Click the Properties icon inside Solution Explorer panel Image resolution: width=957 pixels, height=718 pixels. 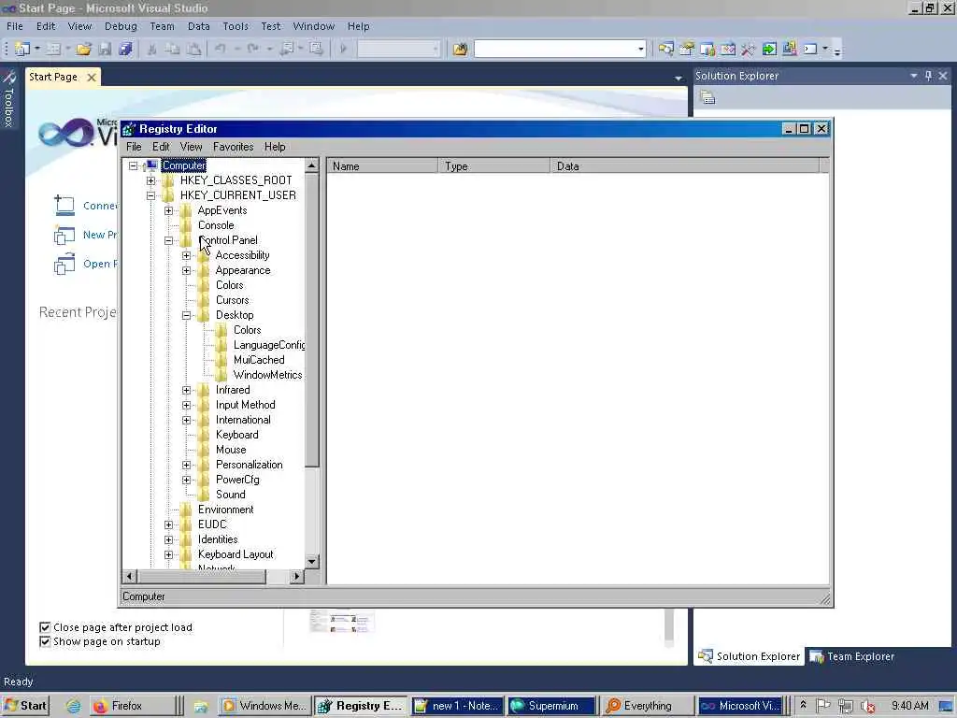click(707, 97)
